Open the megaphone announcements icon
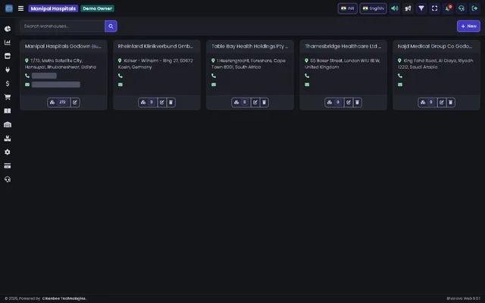 tap(408, 8)
